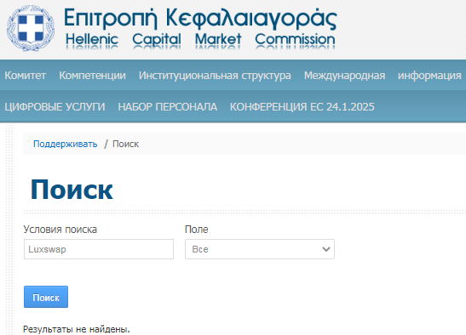
Task: Click the Hellenic Capital Market Commission subtitle
Action: (200, 39)
